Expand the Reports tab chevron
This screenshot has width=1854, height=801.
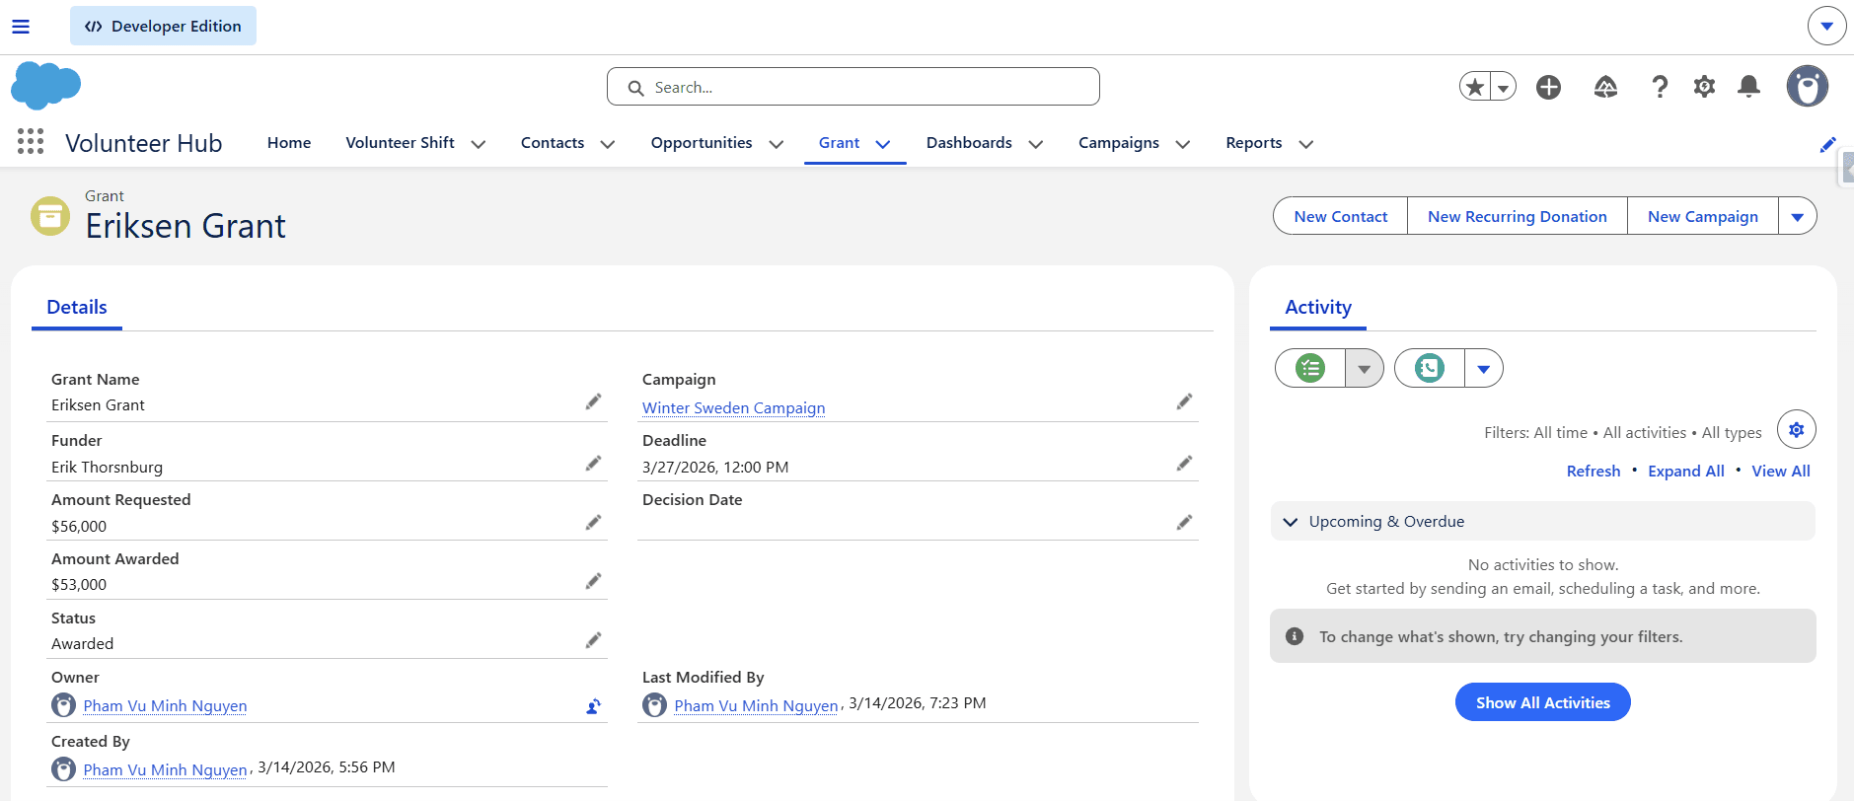[x=1306, y=144]
